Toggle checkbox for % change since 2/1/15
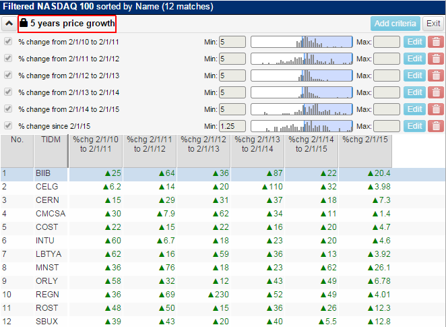 8,125
